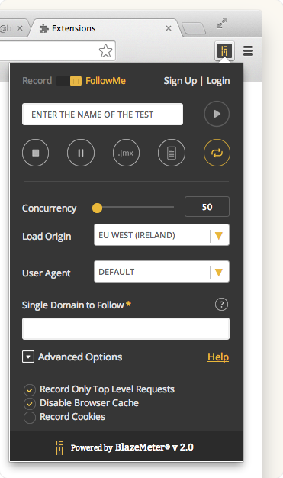Open the help question mark for domain
Image resolution: width=283 pixels, height=478 pixels.
[x=221, y=304]
